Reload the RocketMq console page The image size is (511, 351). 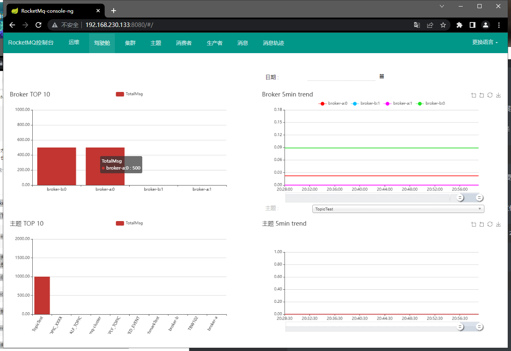pyautogui.click(x=38, y=25)
